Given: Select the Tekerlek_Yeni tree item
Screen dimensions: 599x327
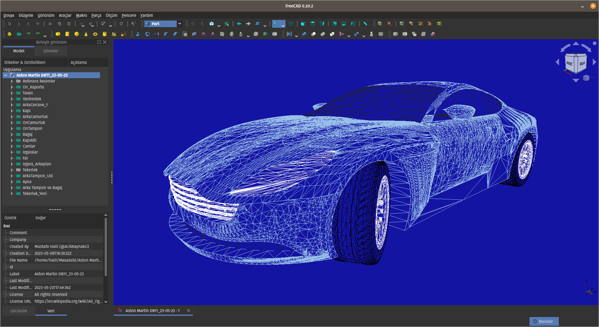Looking at the screenshot, I should [x=34, y=194].
